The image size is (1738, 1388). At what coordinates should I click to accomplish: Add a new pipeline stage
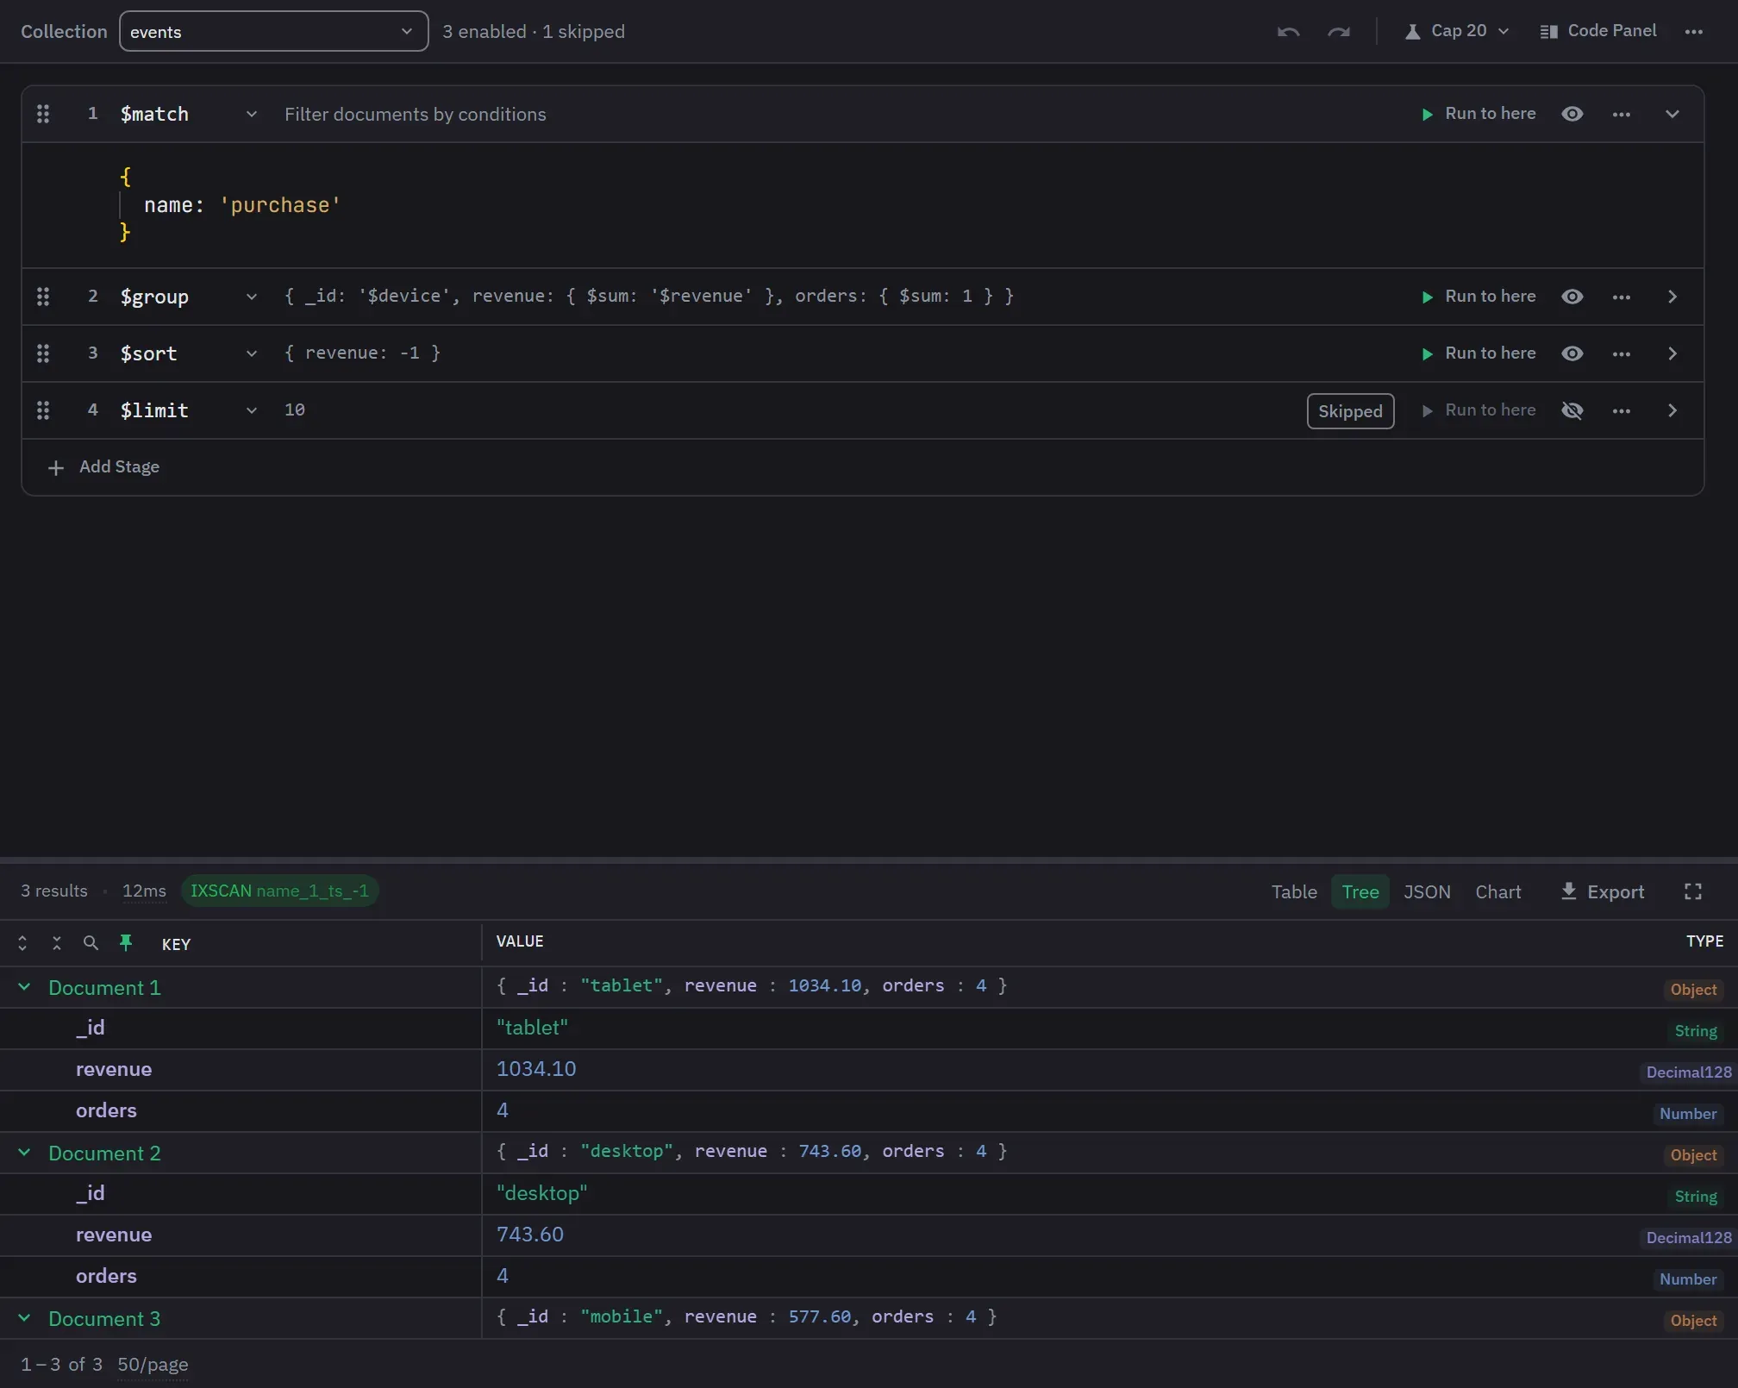103,466
